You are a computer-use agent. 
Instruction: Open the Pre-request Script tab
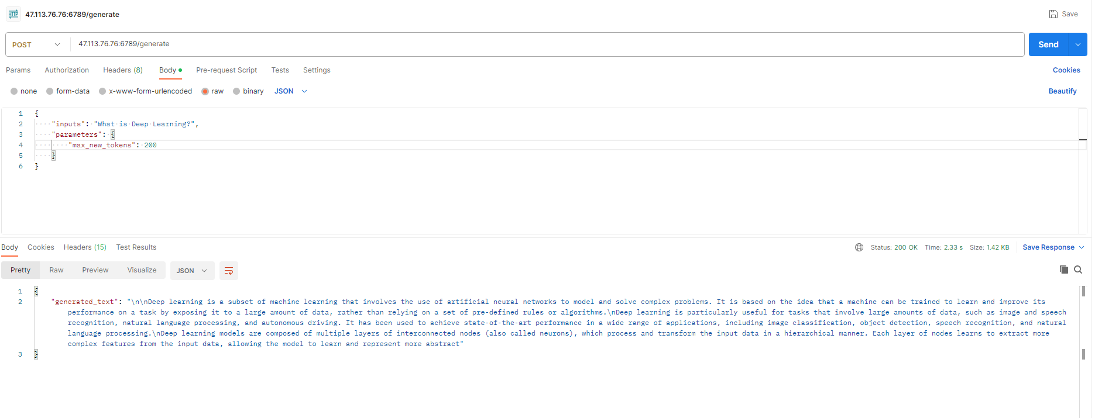point(226,70)
